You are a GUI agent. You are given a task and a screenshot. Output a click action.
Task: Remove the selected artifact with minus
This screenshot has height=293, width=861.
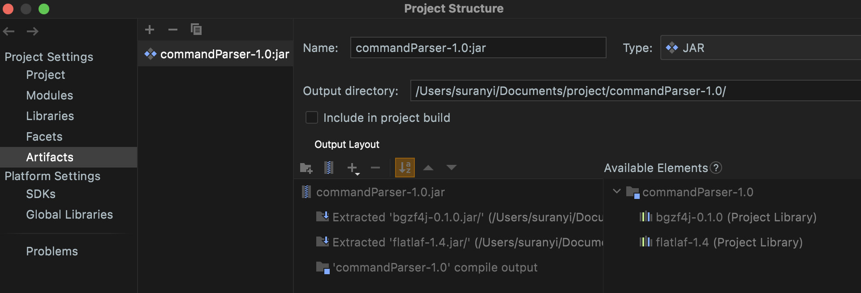click(173, 30)
